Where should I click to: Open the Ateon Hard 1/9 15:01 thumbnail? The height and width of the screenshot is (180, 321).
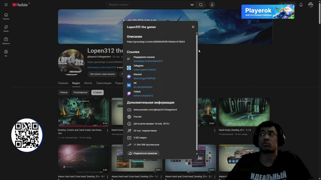coord(137,158)
